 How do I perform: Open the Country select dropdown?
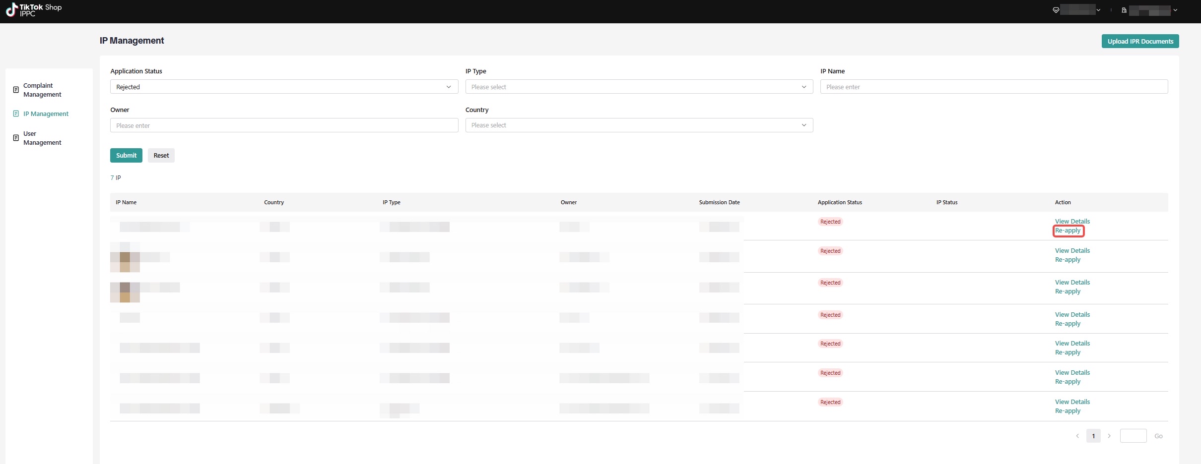point(639,125)
